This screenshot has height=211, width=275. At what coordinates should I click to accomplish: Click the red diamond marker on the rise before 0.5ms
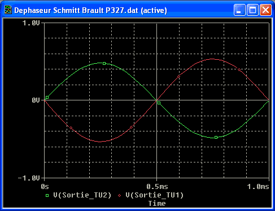pyautogui.click(x=132, y=128)
